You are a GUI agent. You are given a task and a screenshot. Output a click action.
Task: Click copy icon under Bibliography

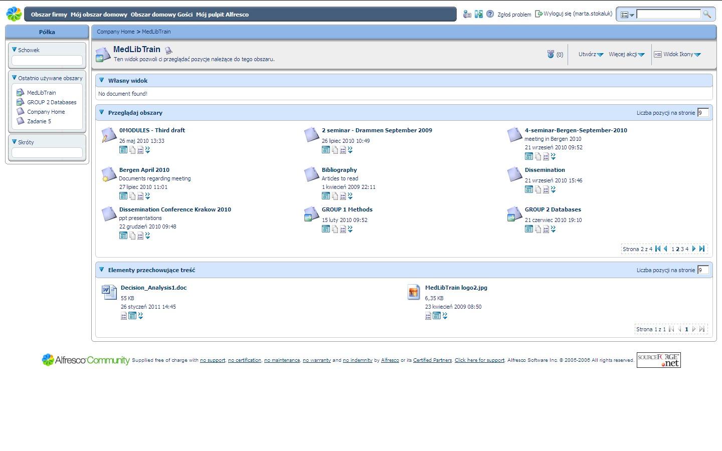click(335, 196)
